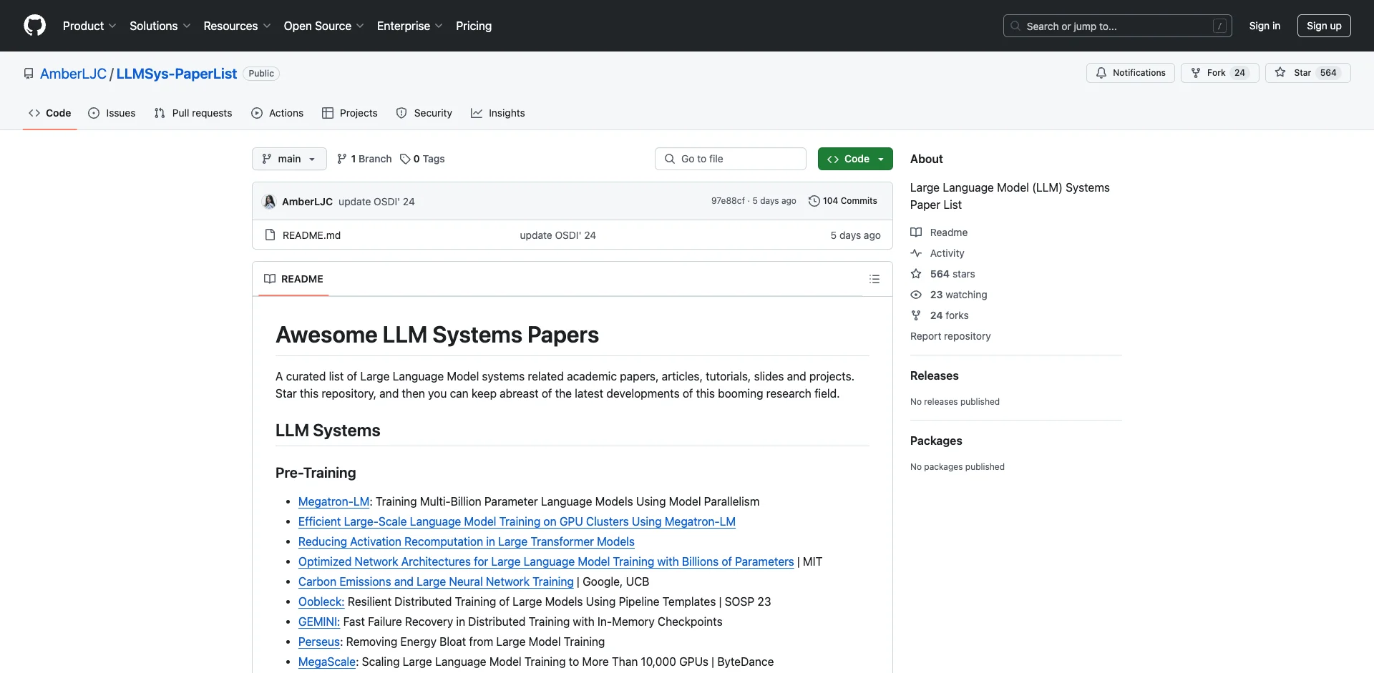
Task: Click the branch icon beside 1 Branch
Action: [x=342, y=159]
